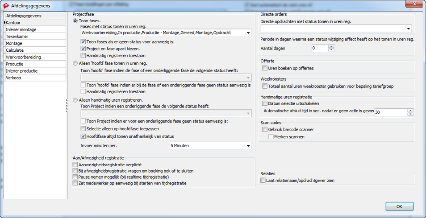
Task: Enable 'Laat relatienaam/opdrachtgever zien'
Action: 263,180
